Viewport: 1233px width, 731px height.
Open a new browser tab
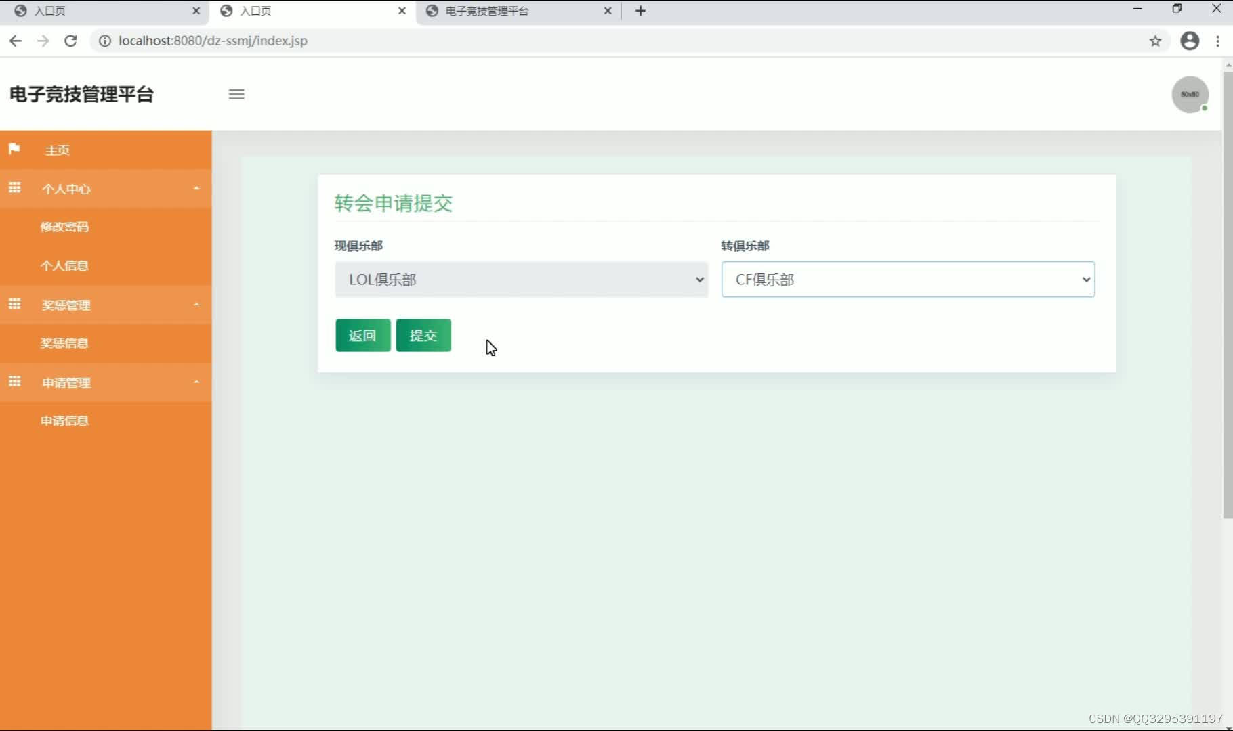pos(640,11)
